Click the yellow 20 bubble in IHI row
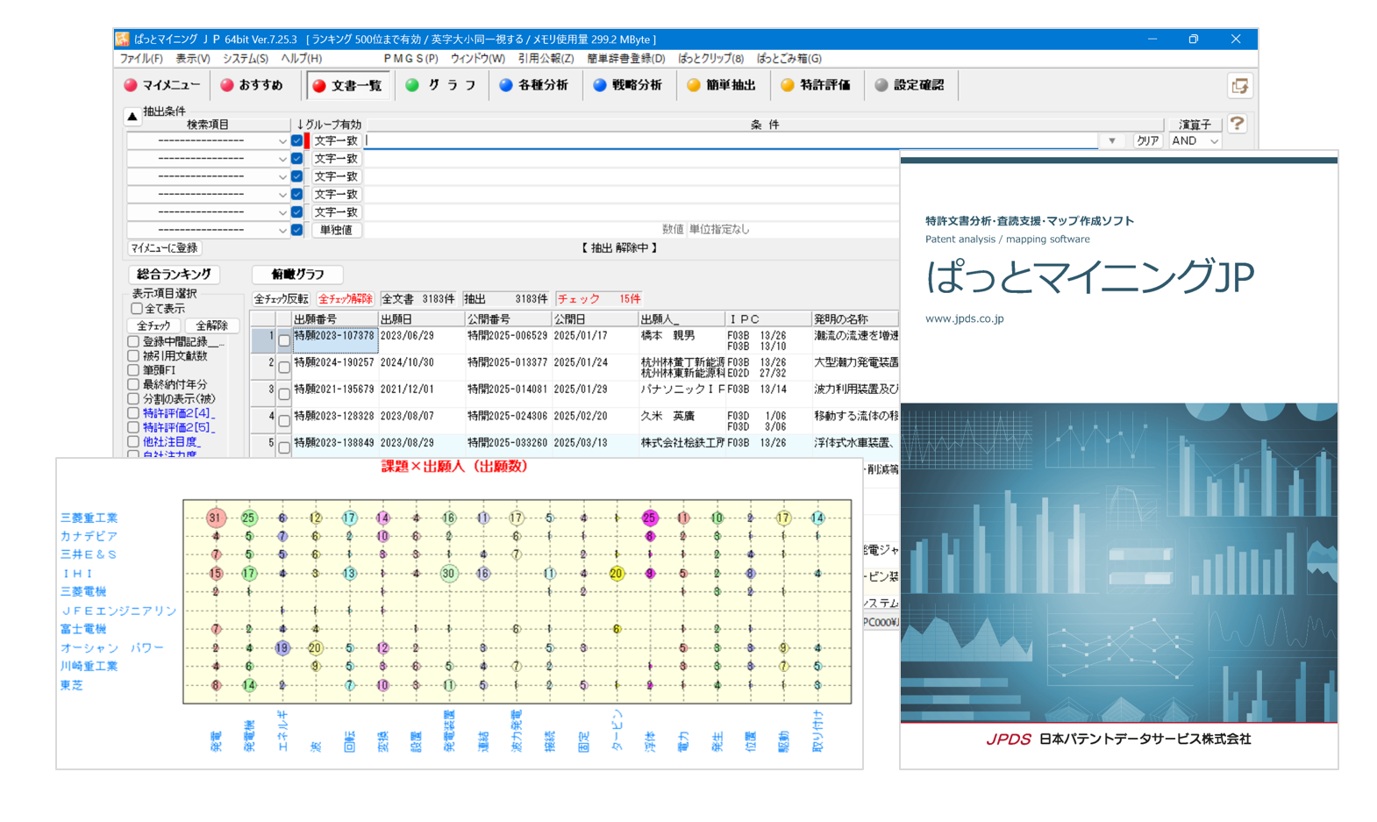The height and width of the screenshot is (822, 1377). click(x=617, y=574)
